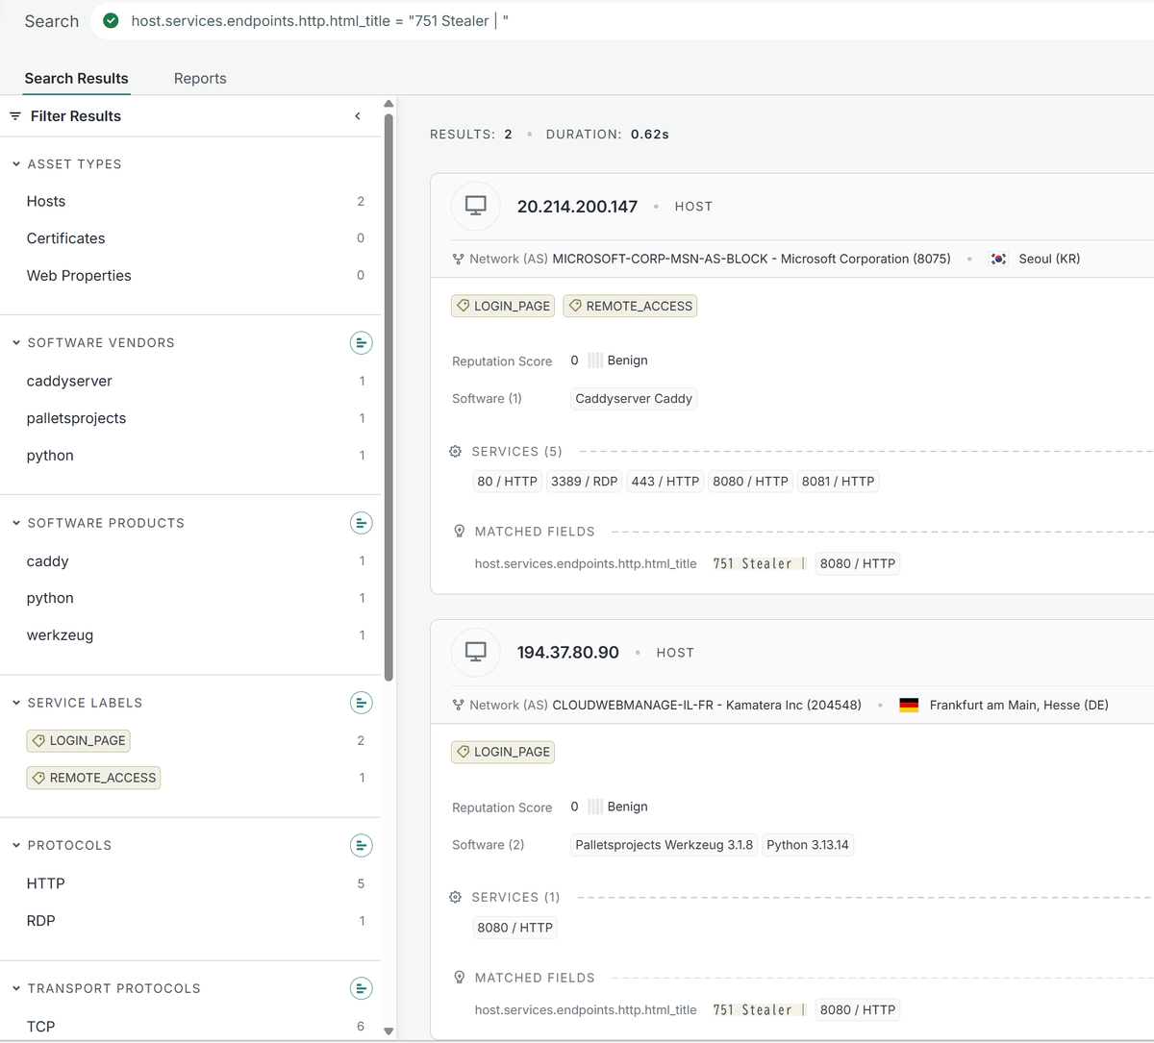Image resolution: width=1154 pixels, height=1043 pixels.
Task: Open the 80 / HTTP service
Action: coord(508,482)
